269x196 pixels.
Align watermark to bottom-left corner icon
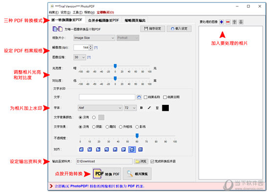pyautogui.click(x=107, y=149)
